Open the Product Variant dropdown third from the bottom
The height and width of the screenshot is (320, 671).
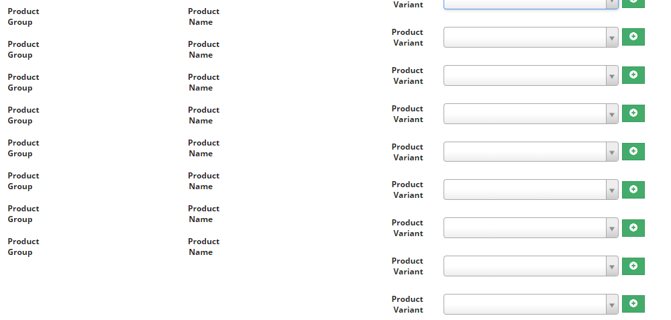pos(531,227)
